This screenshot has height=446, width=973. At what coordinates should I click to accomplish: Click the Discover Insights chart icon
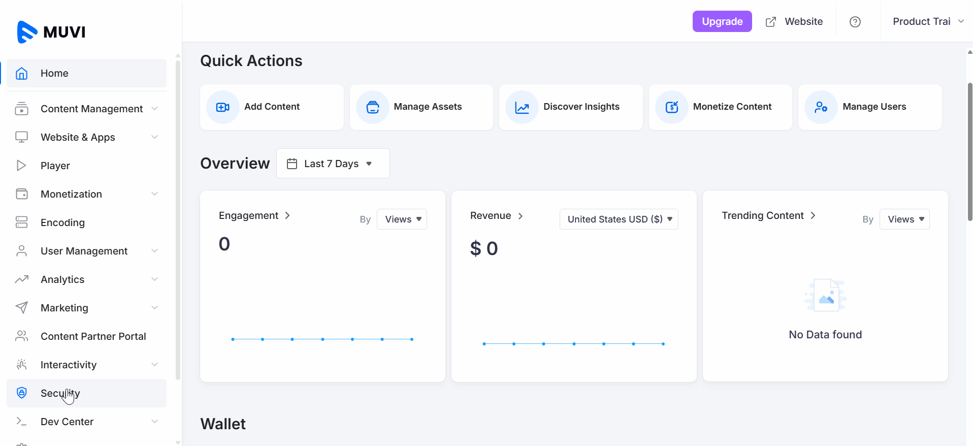(x=522, y=107)
